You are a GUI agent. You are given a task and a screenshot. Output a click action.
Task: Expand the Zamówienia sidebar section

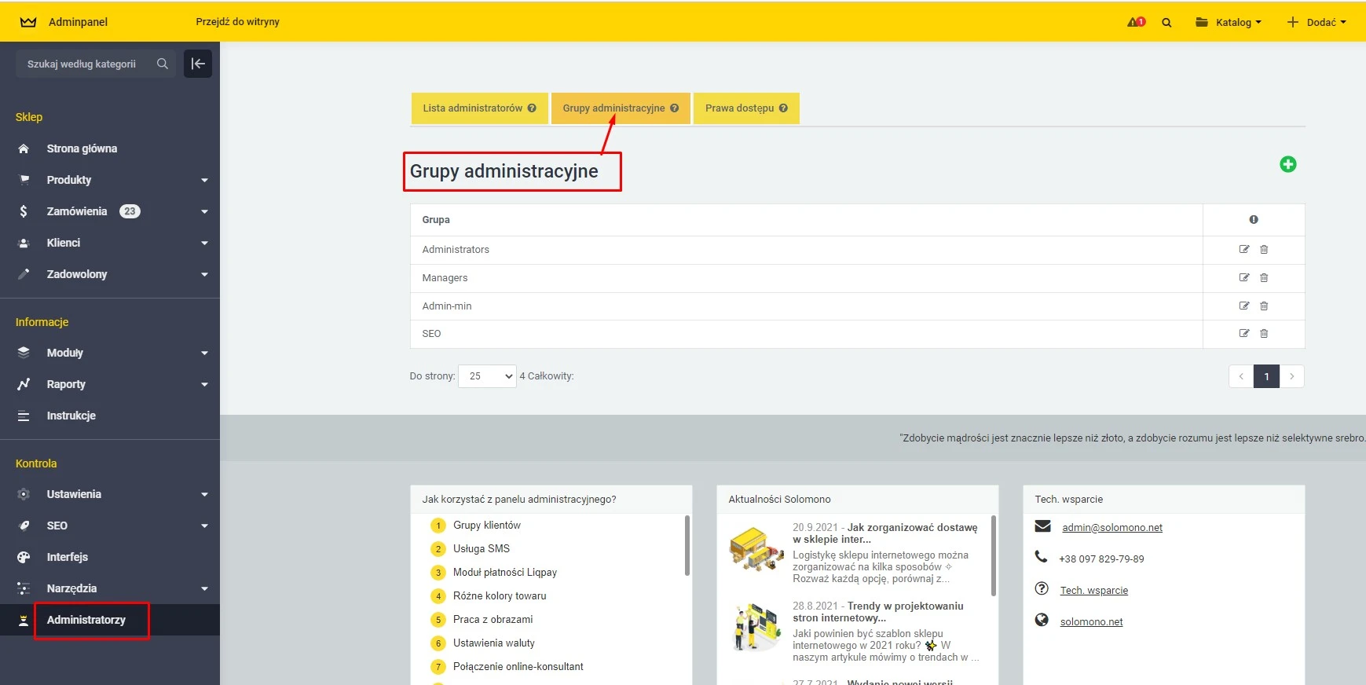[x=204, y=211]
